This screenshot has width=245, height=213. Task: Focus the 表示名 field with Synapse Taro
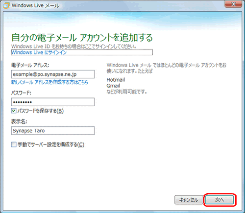tap(53, 131)
